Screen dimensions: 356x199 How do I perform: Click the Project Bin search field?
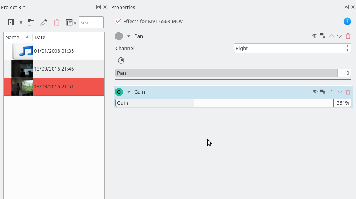click(x=91, y=22)
